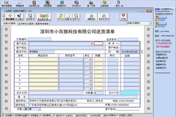Click the new-bill icon at the toolbar start
The width and height of the screenshot is (176, 117).
click(x=6, y=4)
